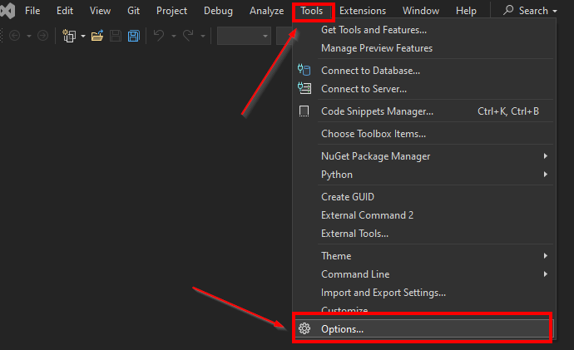Open Code Snippets Manager entry
Viewport: 574px width, 350px height.
click(424, 111)
